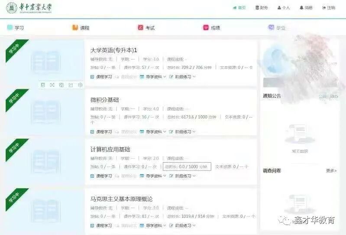Open course title 大学英语(专升本)1

(113, 50)
